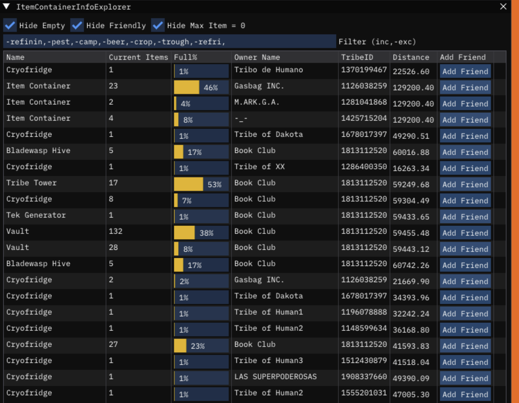Select TribeID 1286400350
Image resolution: width=519 pixels, height=403 pixels.
click(364, 166)
